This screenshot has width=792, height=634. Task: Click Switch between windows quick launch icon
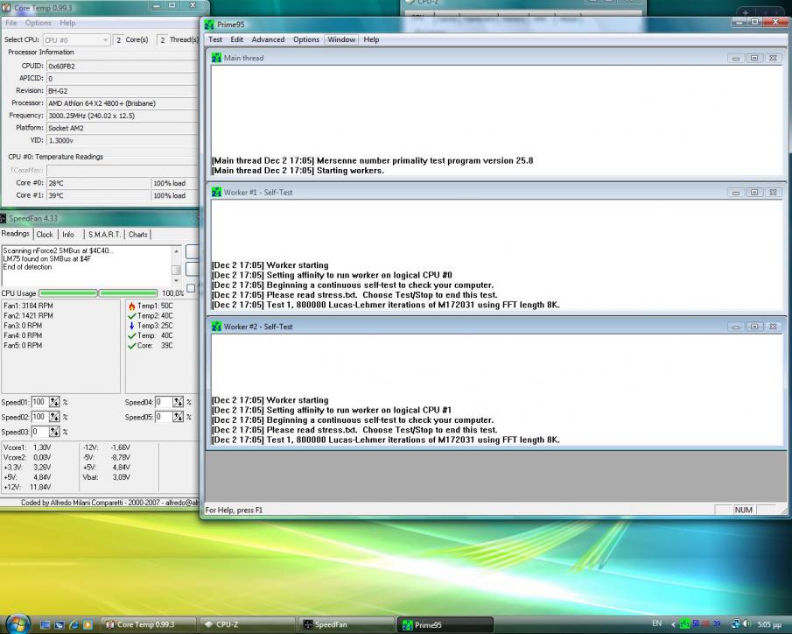[60, 625]
